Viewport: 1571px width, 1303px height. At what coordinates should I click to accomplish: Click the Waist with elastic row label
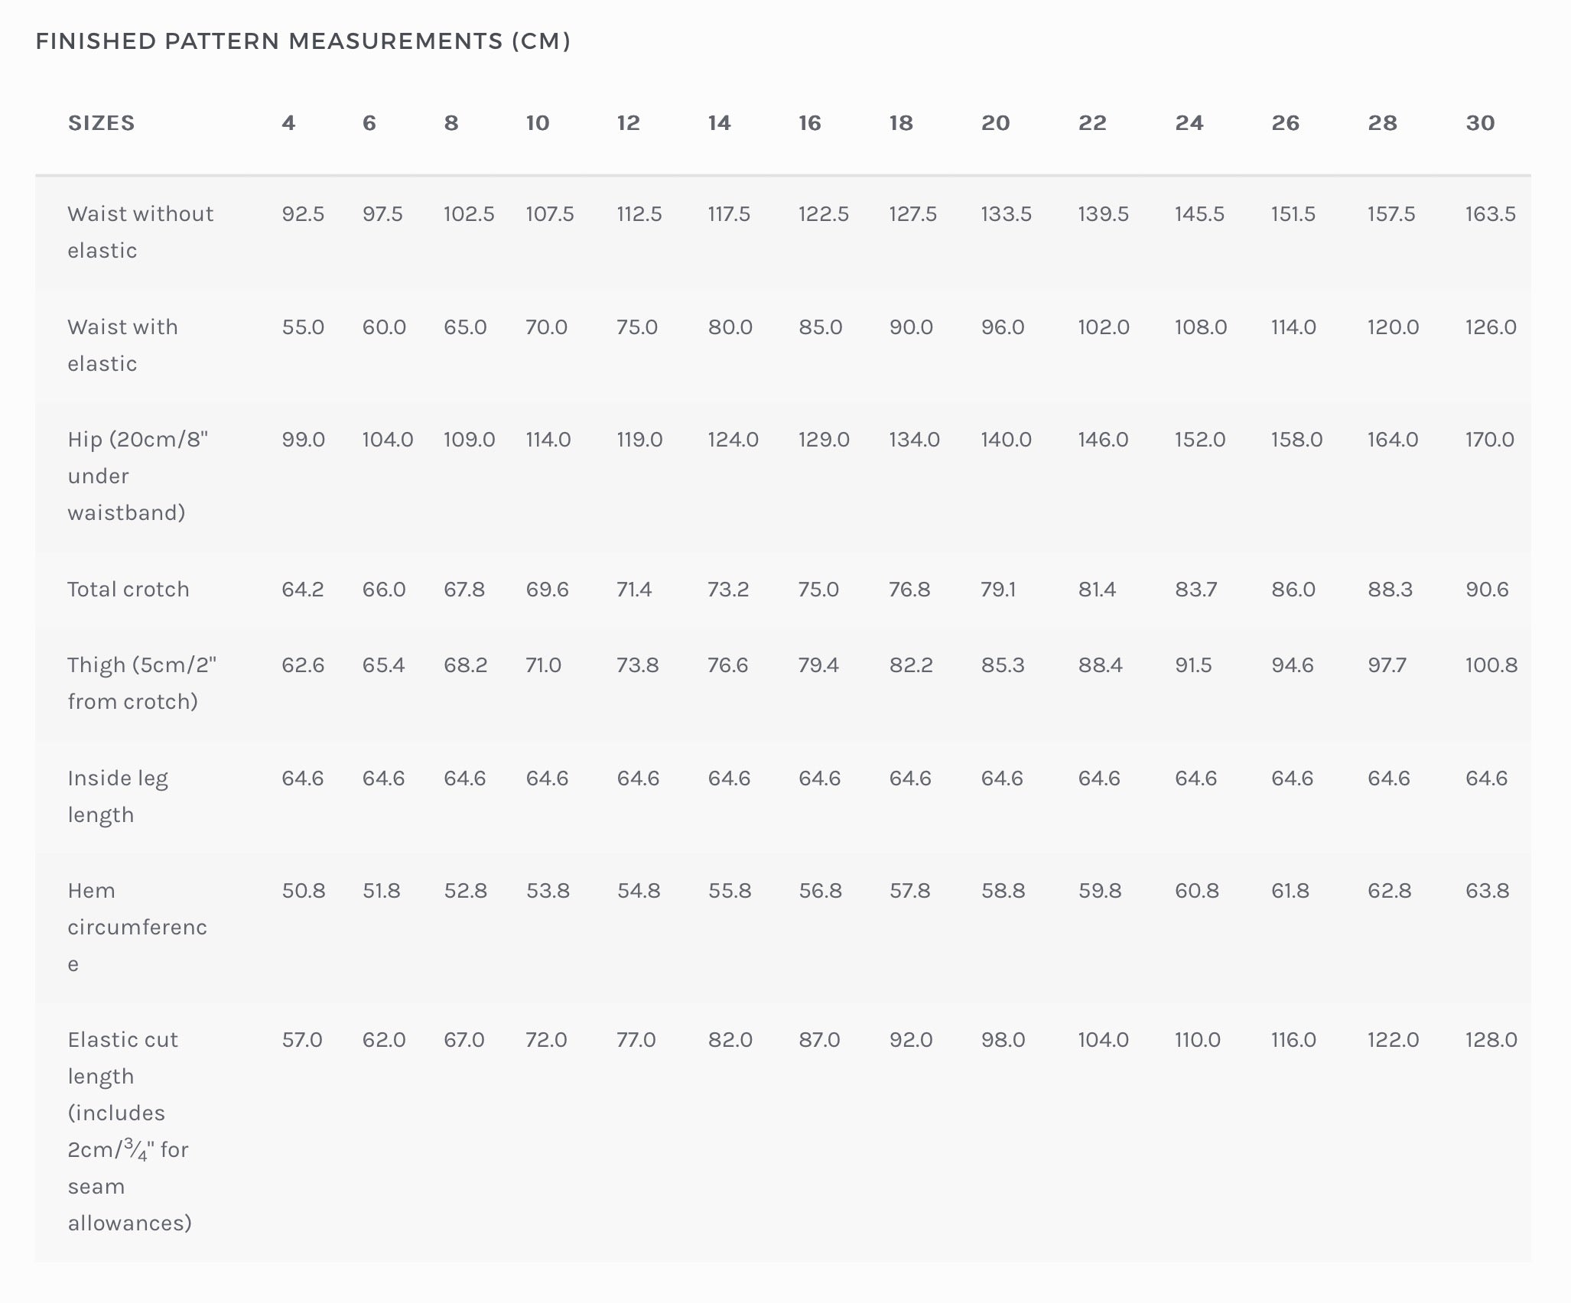(122, 345)
